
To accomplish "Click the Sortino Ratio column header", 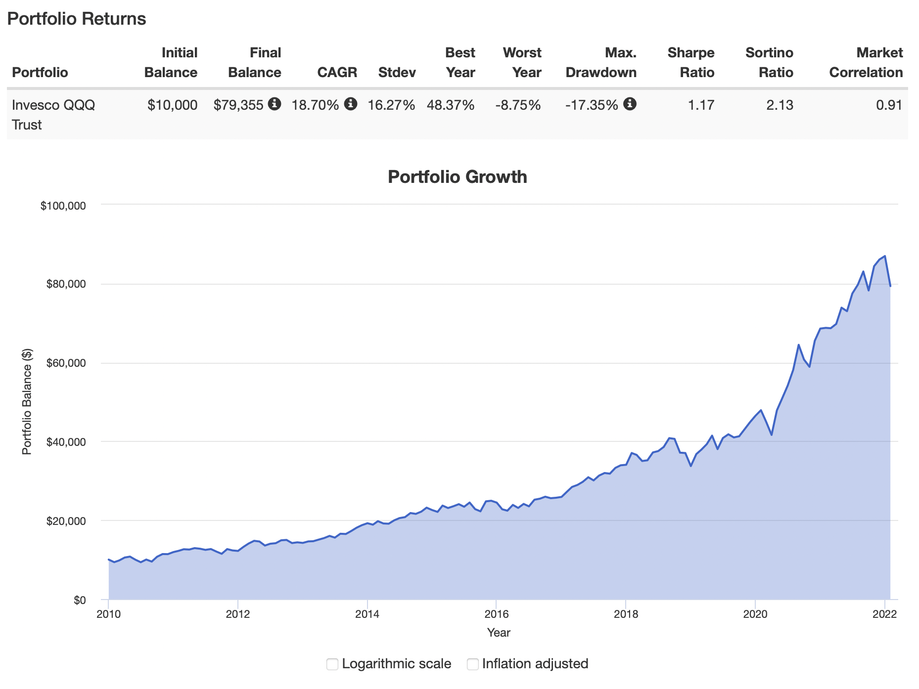I will tap(770, 63).
